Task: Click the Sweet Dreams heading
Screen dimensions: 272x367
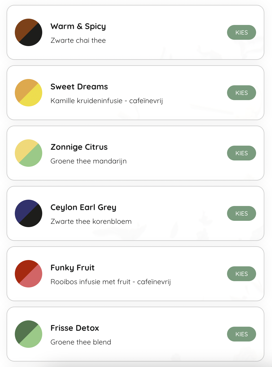Action: [79, 87]
